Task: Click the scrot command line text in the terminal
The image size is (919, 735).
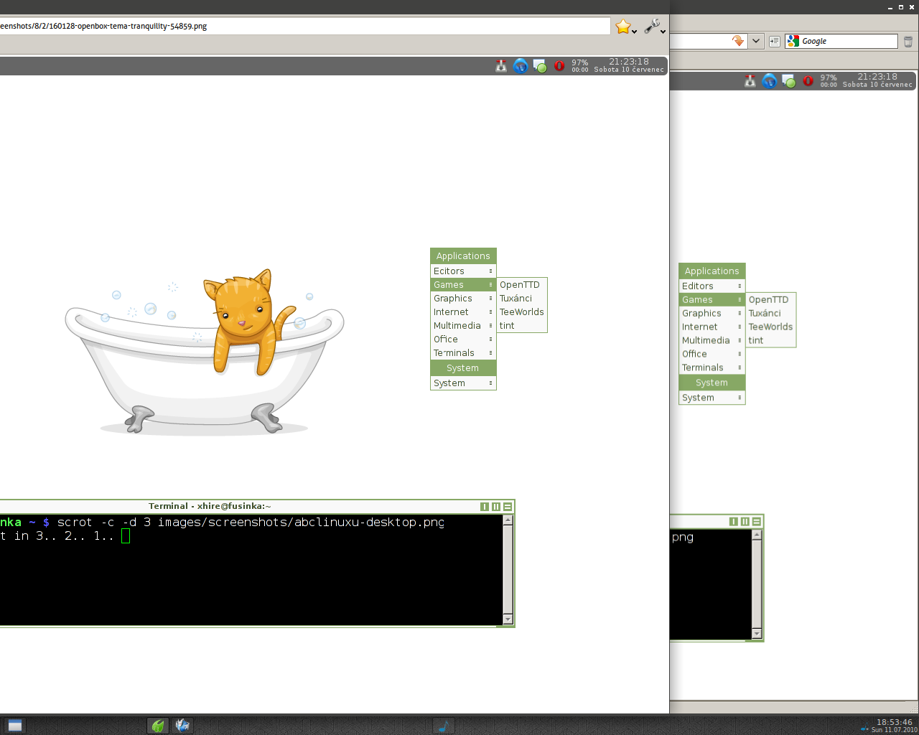Action: (x=251, y=523)
